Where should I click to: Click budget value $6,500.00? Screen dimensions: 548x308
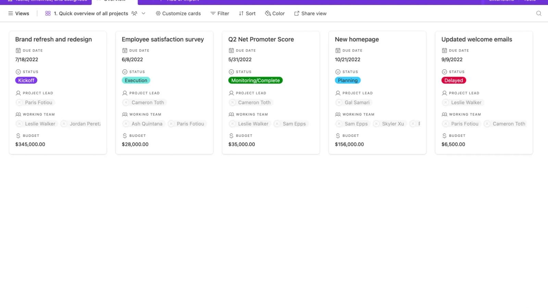click(453, 144)
